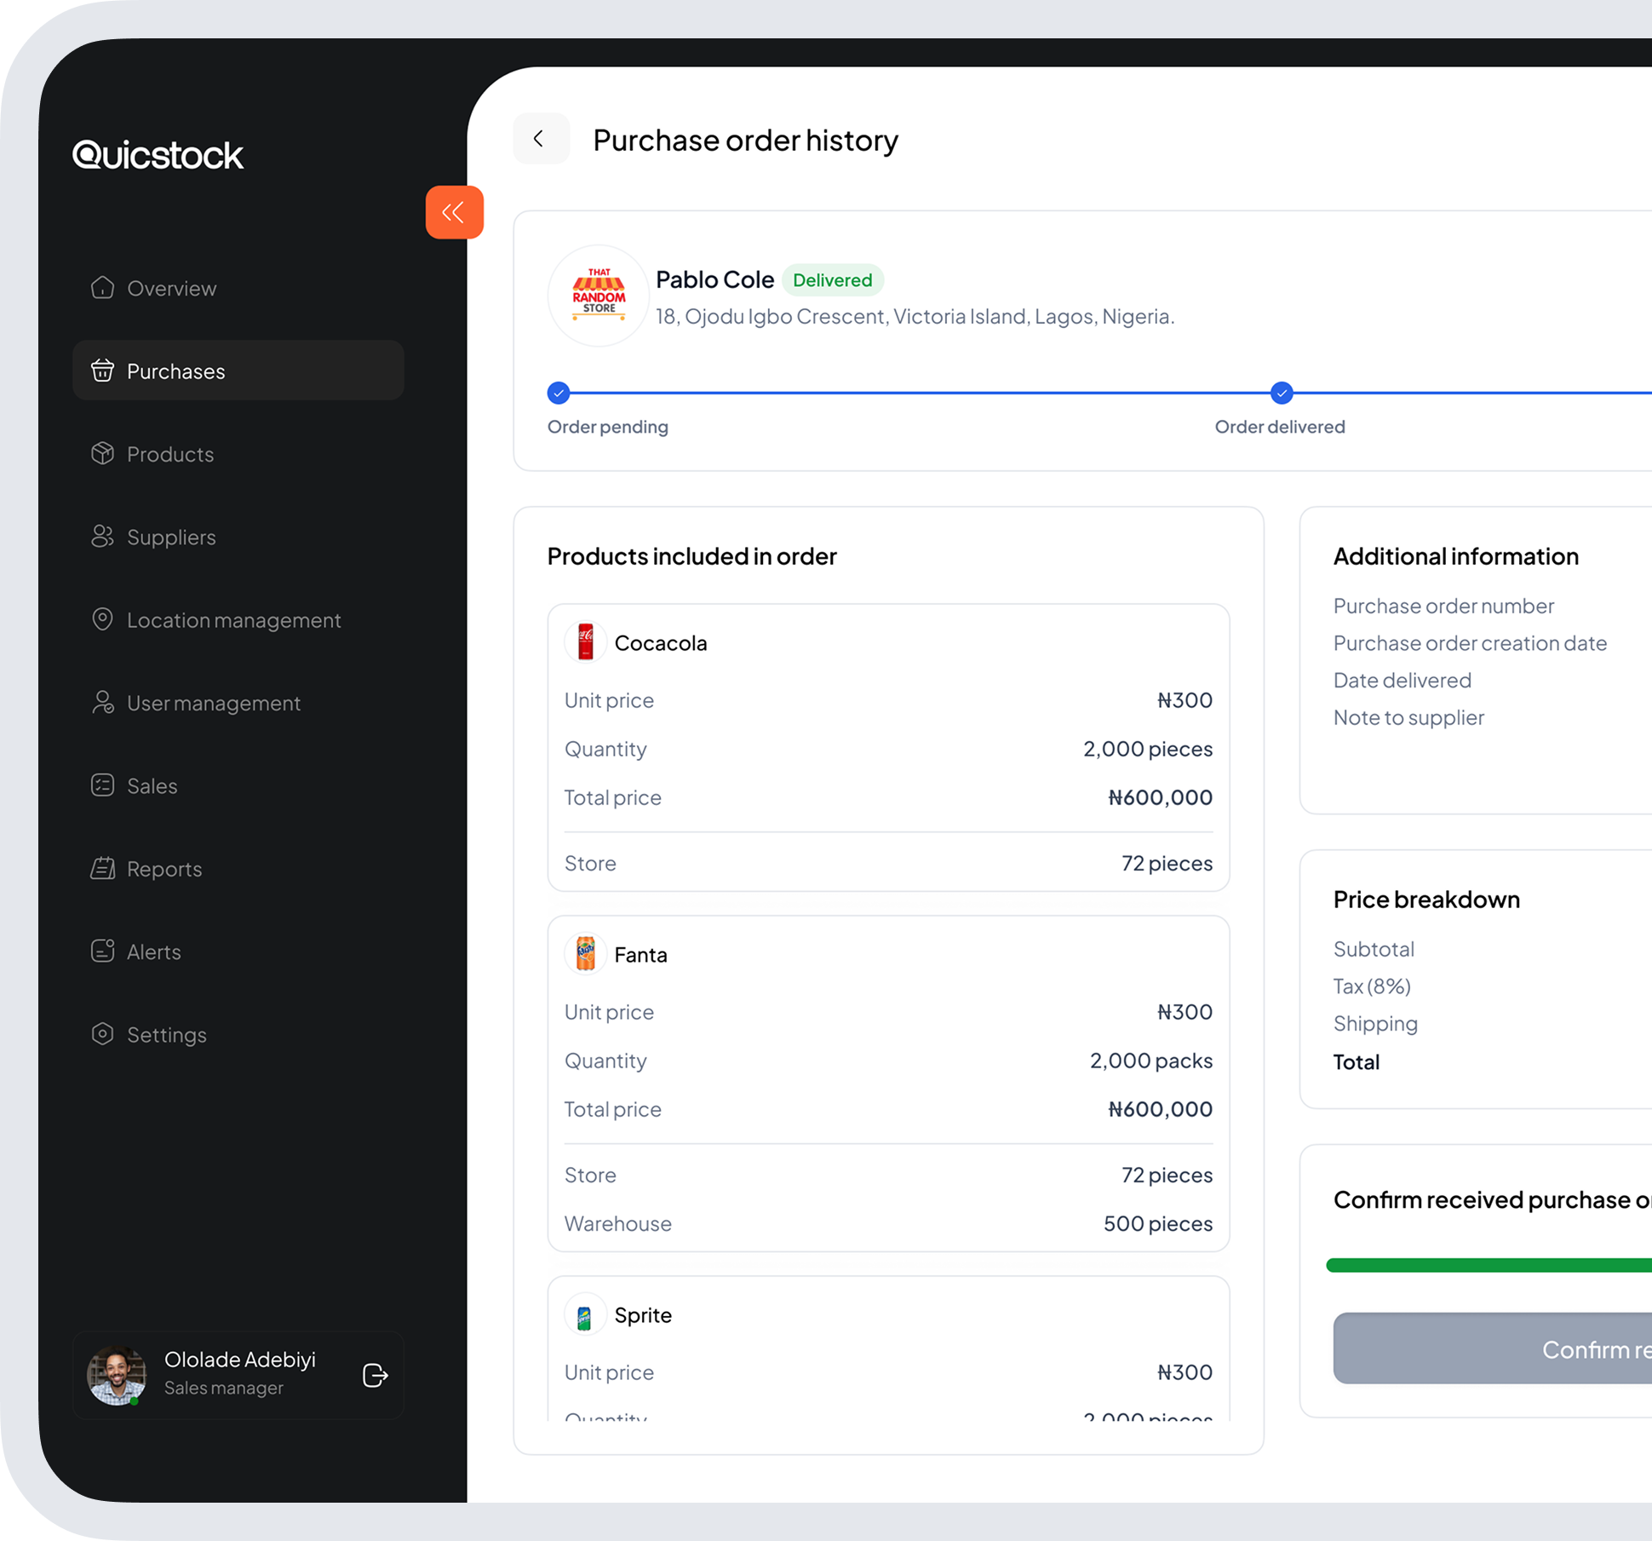
Task: Click the Overview home icon
Action: point(102,288)
